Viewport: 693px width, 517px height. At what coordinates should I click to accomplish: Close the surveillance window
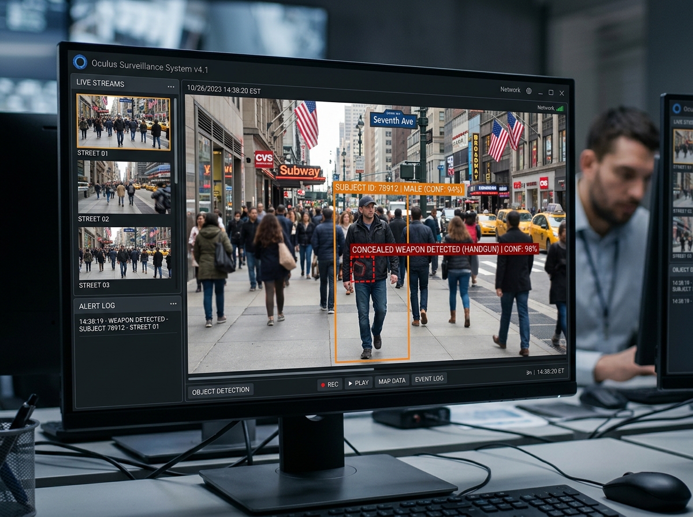point(562,93)
